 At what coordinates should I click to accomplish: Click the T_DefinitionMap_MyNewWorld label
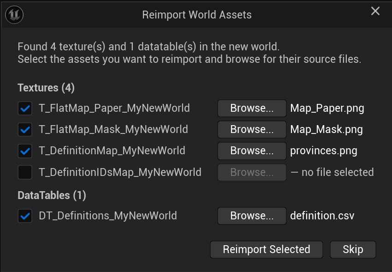tap(112, 151)
